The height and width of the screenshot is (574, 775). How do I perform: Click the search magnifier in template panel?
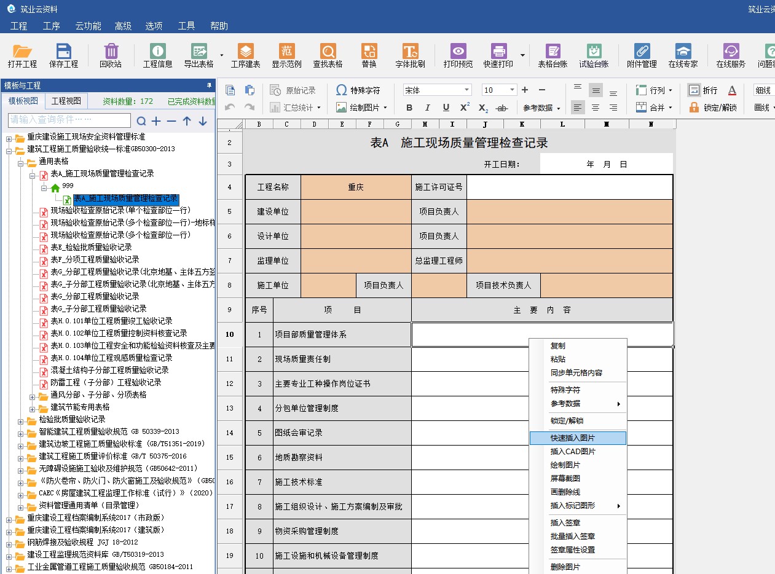141,121
